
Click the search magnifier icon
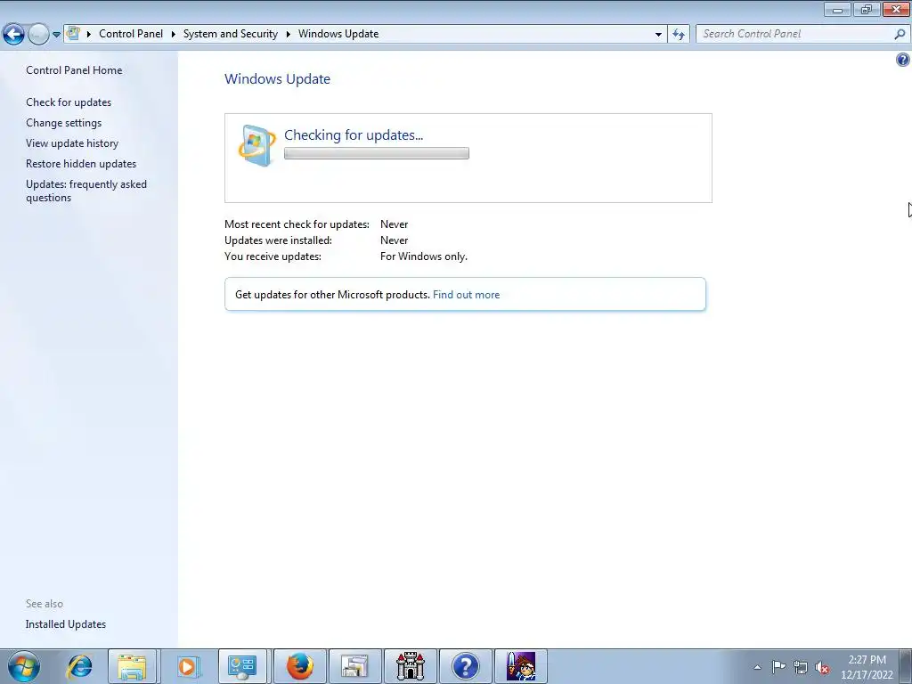point(900,34)
